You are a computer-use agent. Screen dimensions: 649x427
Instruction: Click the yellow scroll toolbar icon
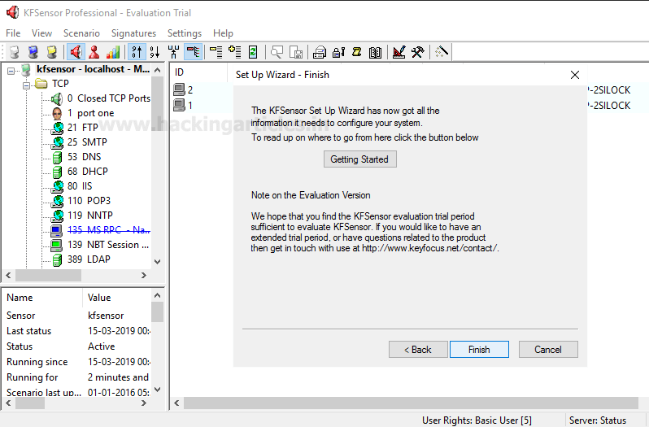point(356,52)
